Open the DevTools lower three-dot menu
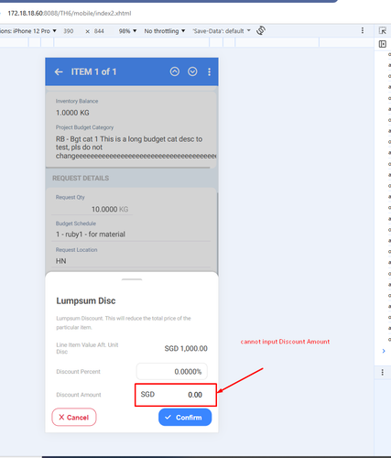Screen dimensions: 391x458 383,372
